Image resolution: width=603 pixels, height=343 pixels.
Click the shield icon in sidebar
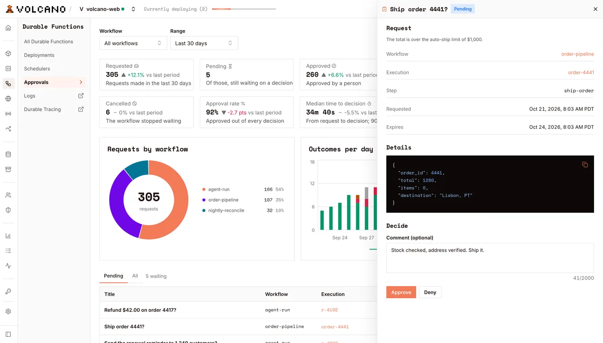8,210
